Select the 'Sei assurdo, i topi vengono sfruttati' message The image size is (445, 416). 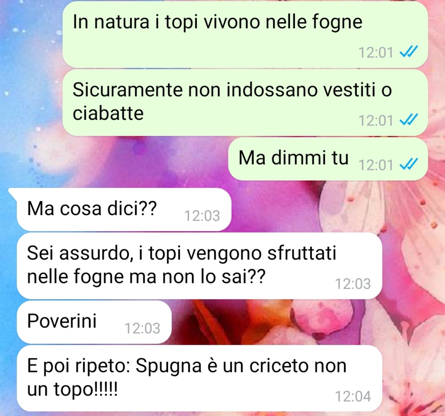199,266
